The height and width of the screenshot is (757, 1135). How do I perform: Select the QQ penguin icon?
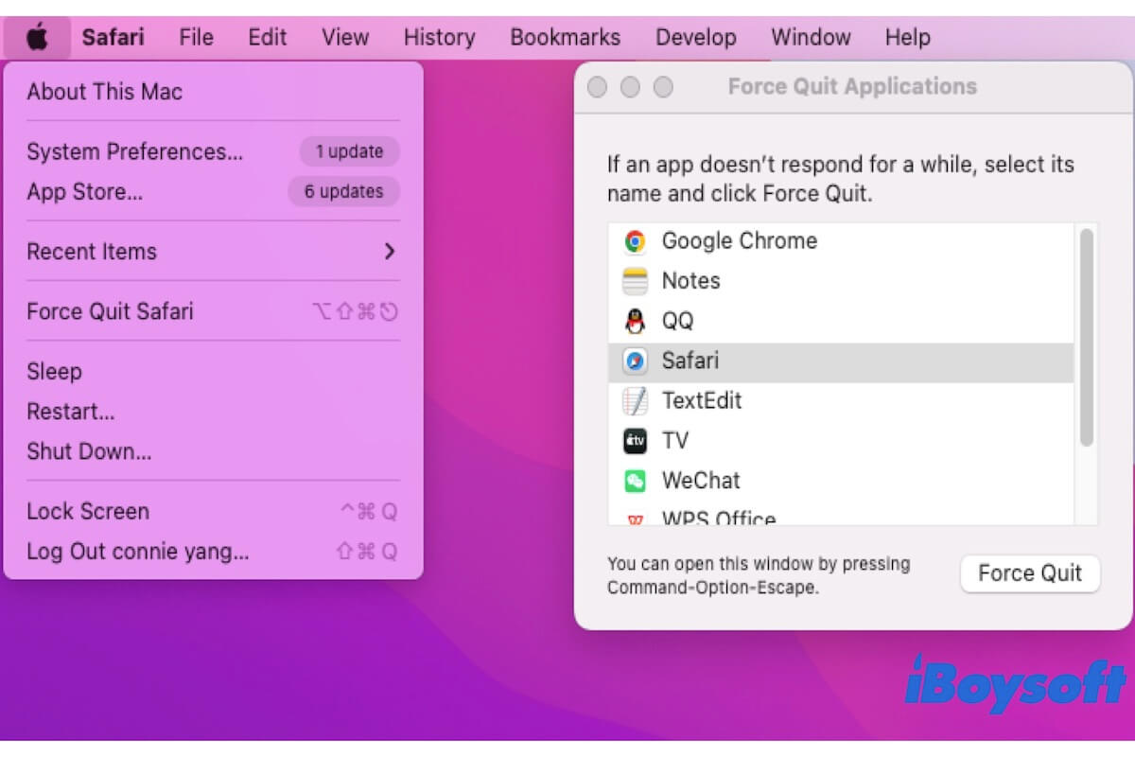(635, 321)
